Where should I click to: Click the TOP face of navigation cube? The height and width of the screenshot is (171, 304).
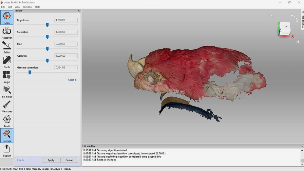[x=285, y=27]
